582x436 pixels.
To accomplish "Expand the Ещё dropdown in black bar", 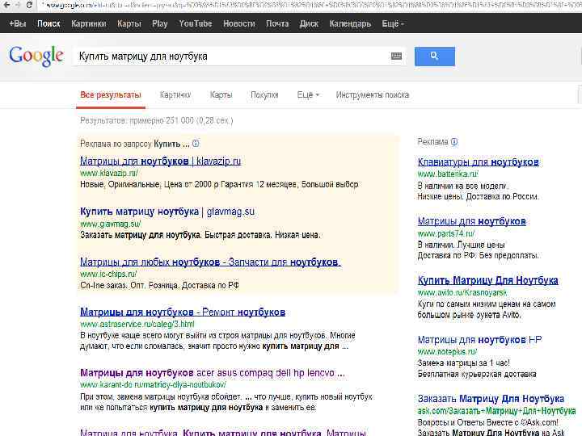I will 393,23.
